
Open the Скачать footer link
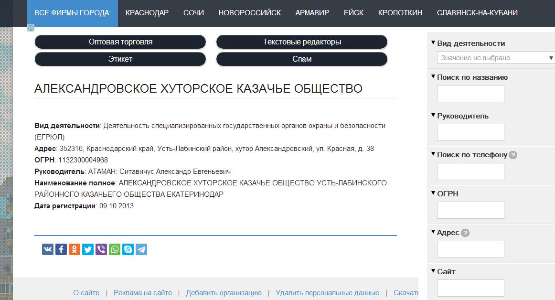point(406,293)
